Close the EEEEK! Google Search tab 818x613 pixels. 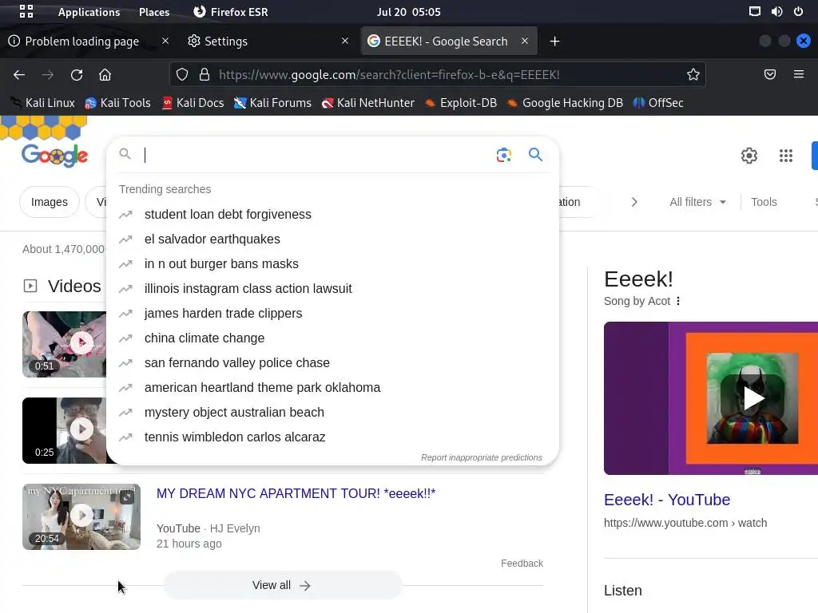525,41
